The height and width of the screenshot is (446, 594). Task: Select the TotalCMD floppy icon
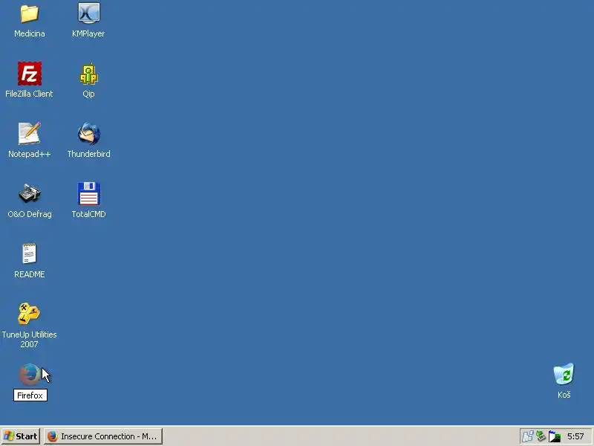(x=88, y=193)
